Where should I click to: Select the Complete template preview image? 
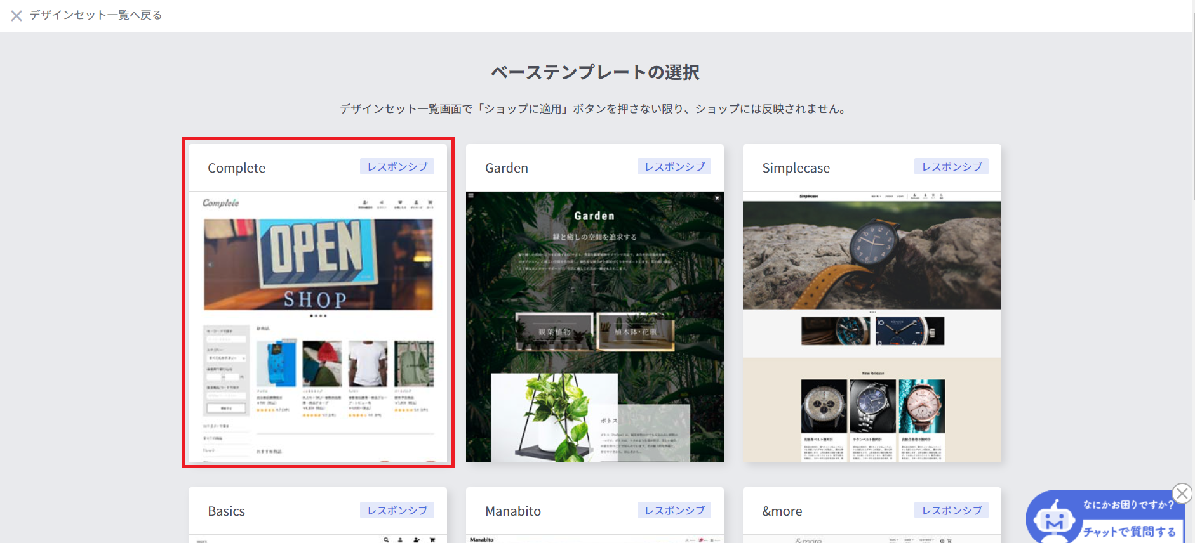[317, 326]
